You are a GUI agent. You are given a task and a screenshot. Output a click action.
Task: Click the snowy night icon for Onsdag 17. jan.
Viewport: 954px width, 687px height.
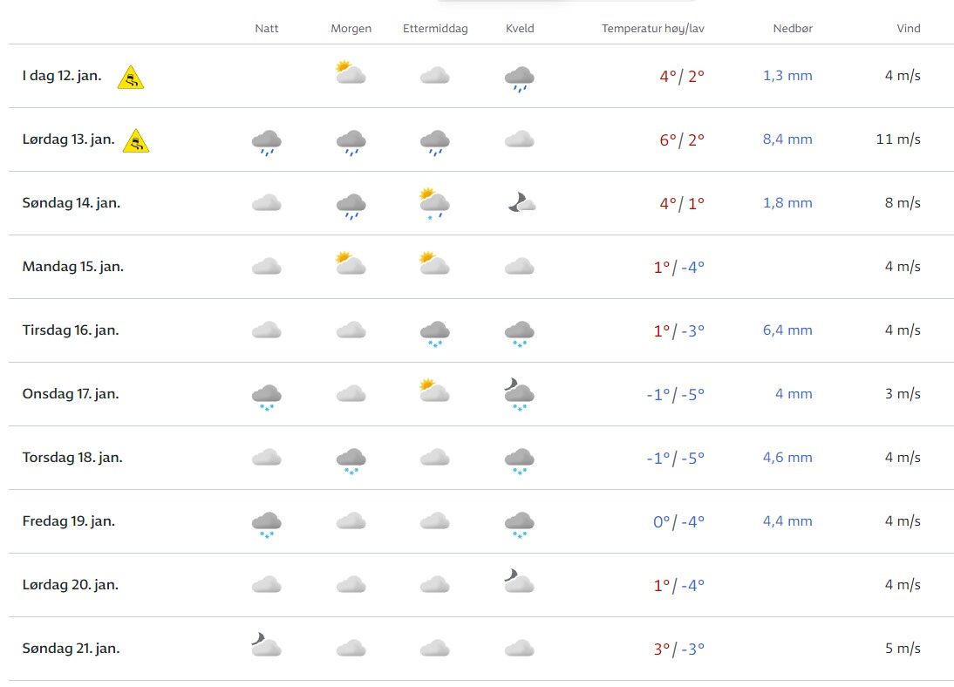coord(266,397)
